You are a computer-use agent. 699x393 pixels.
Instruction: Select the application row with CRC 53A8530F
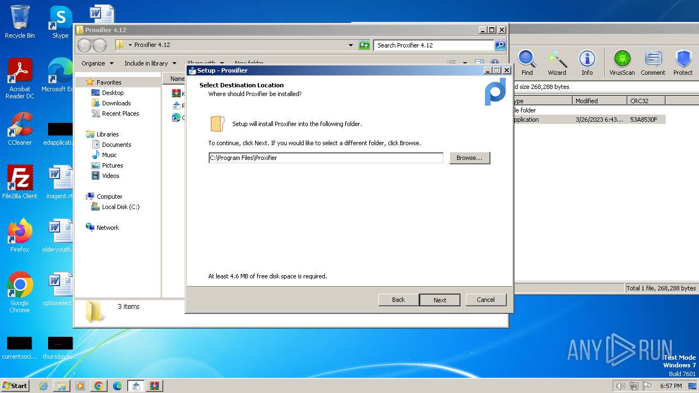[589, 120]
